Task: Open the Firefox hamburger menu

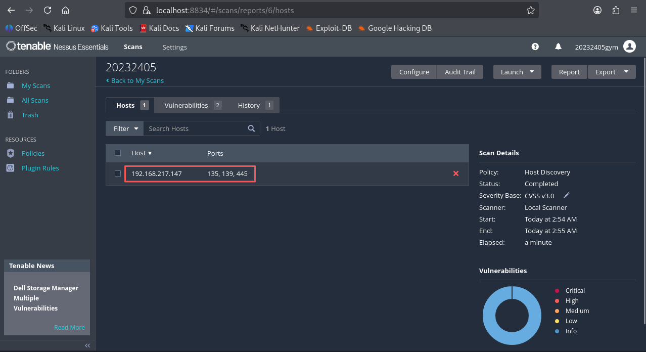Action: 634,10
